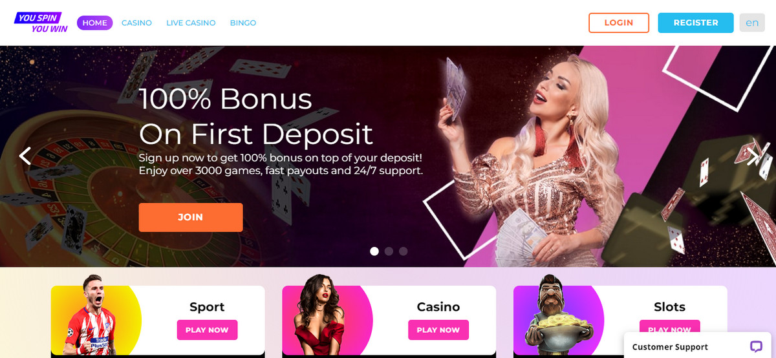Screen dimensions: 776x358
Task: Click the soccer player Sport image
Action: [x=91, y=315]
